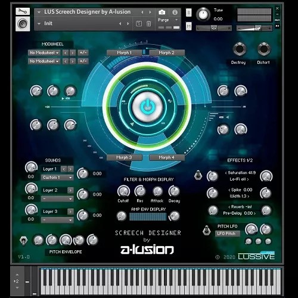298x298 pixels.
Task: Click the Destroy output jack
Action: coord(239,49)
